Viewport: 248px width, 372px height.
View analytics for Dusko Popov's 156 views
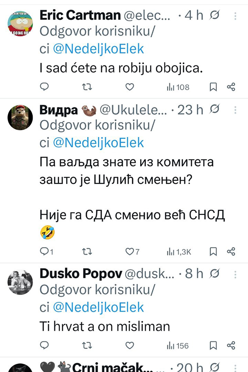coord(177,345)
